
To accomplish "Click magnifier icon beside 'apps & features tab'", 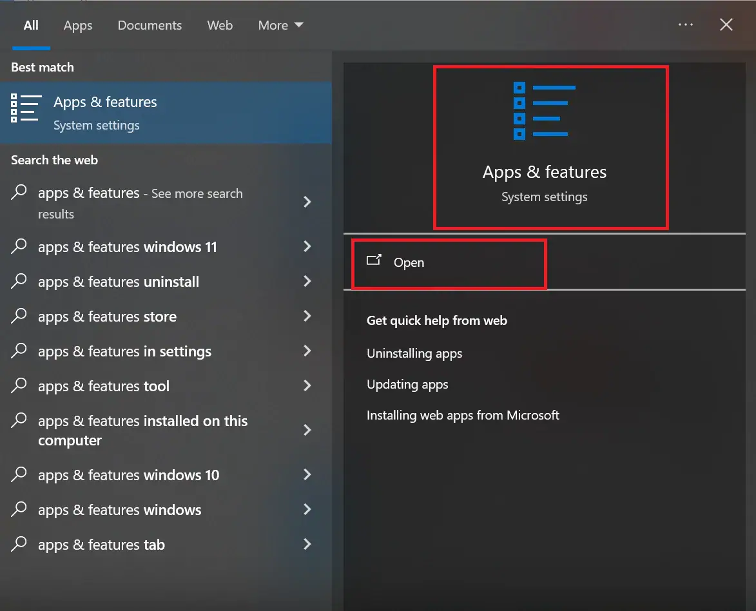I will click(x=20, y=545).
